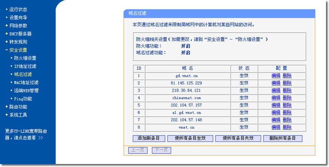Open 远端WEB管理 page
This screenshot has width=329, height=167.
tap(26, 91)
